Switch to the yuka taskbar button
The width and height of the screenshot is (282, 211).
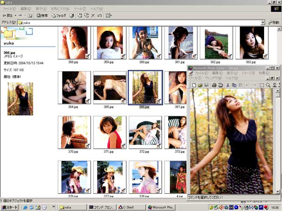pyautogui.click(x=72, y=208)
